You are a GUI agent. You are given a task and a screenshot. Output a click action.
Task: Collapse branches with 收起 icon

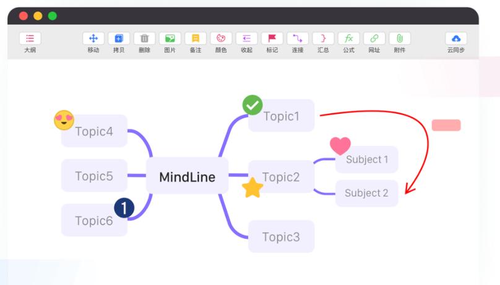246,38
